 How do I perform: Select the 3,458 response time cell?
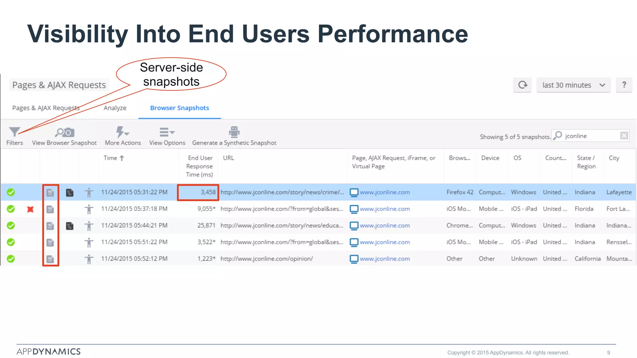[198, 192]
